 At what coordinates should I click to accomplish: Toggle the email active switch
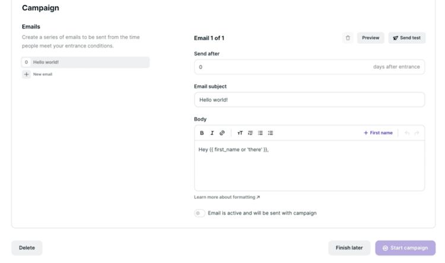tap(200, 213)
